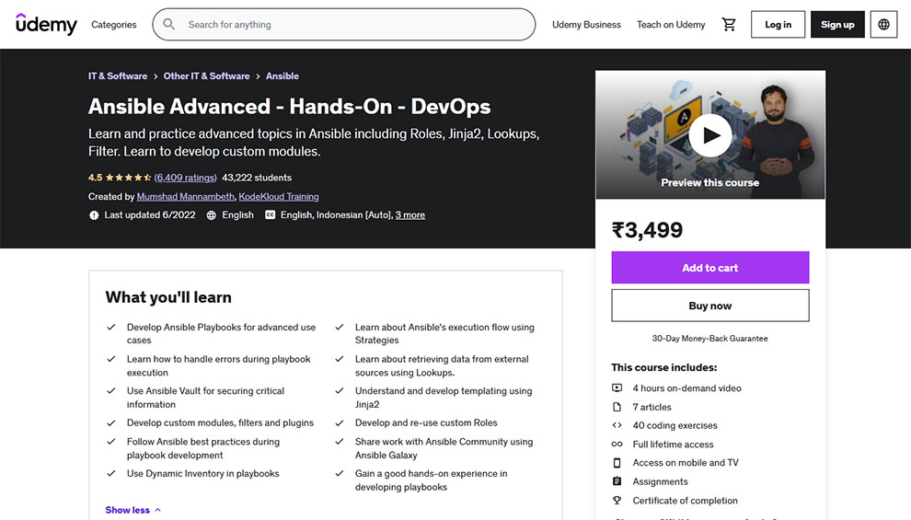
Task: Click the mobile access icon
Action: (617, 463)
